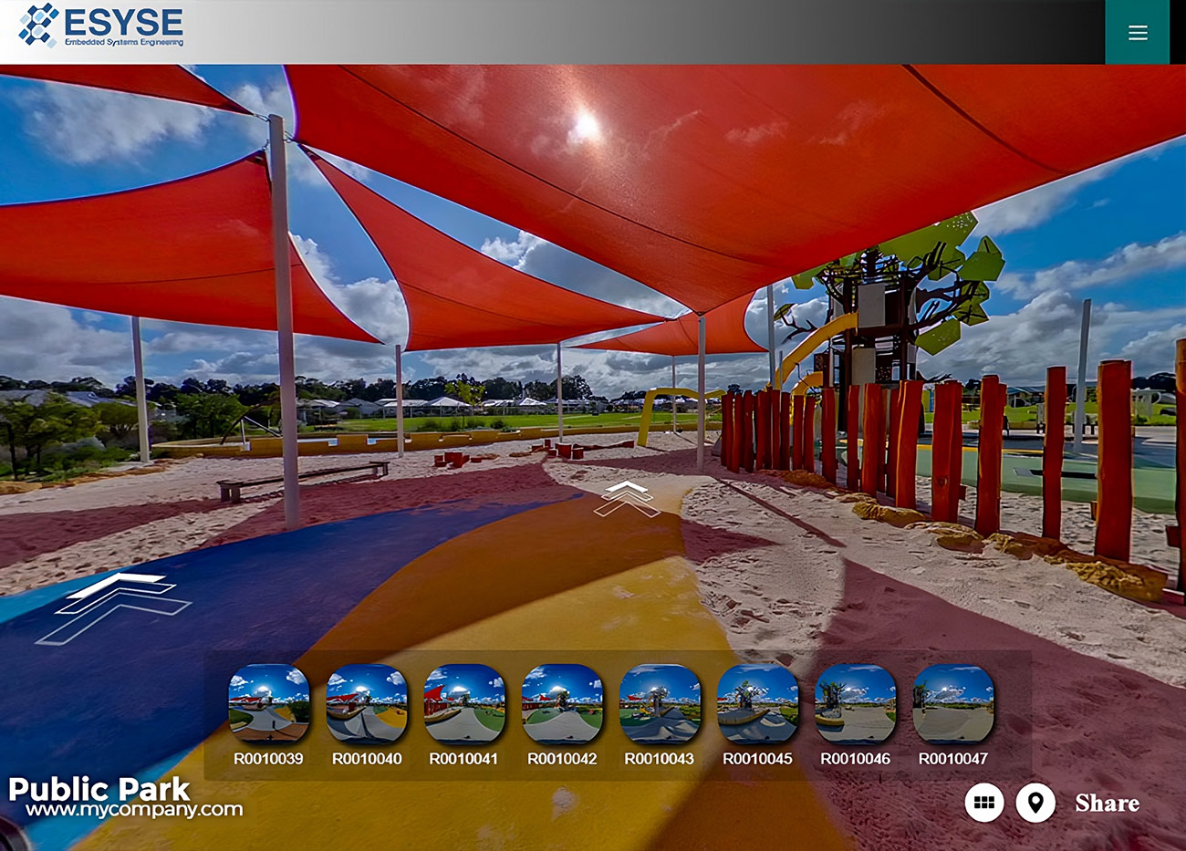
Task: Open the map location pin button
Action: (1035, 803)
